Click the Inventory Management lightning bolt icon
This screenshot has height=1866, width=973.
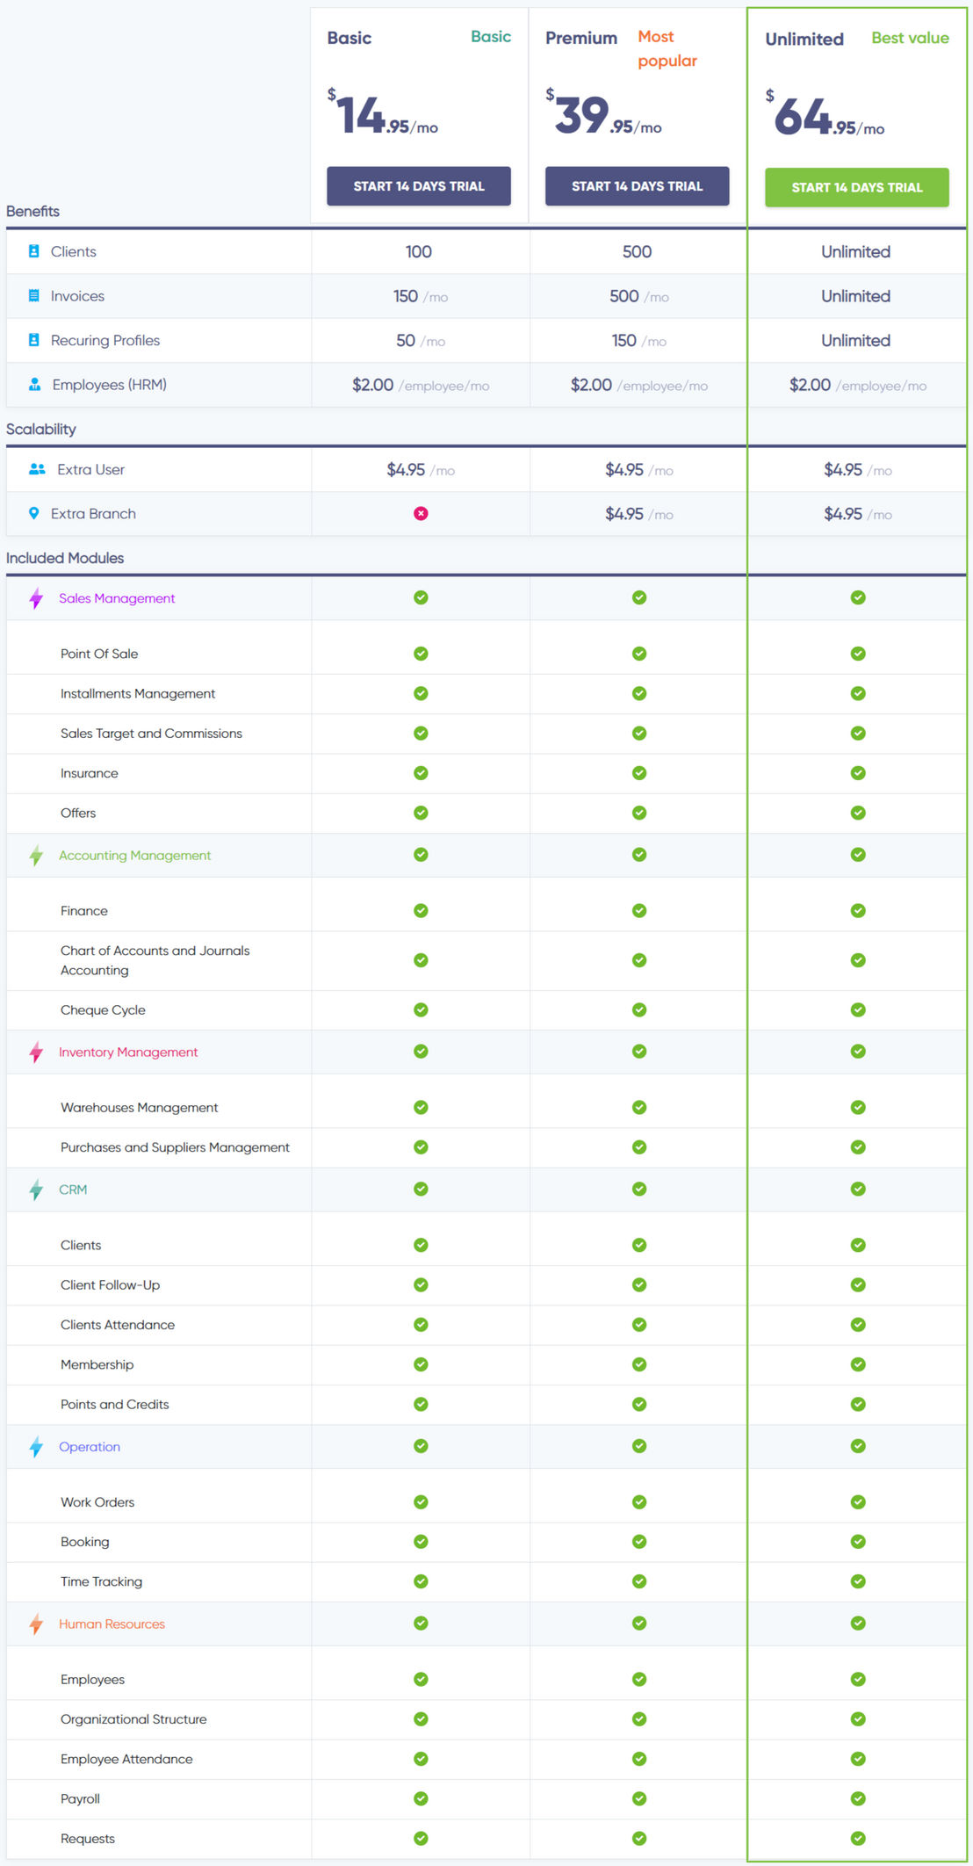(36, 1052)
